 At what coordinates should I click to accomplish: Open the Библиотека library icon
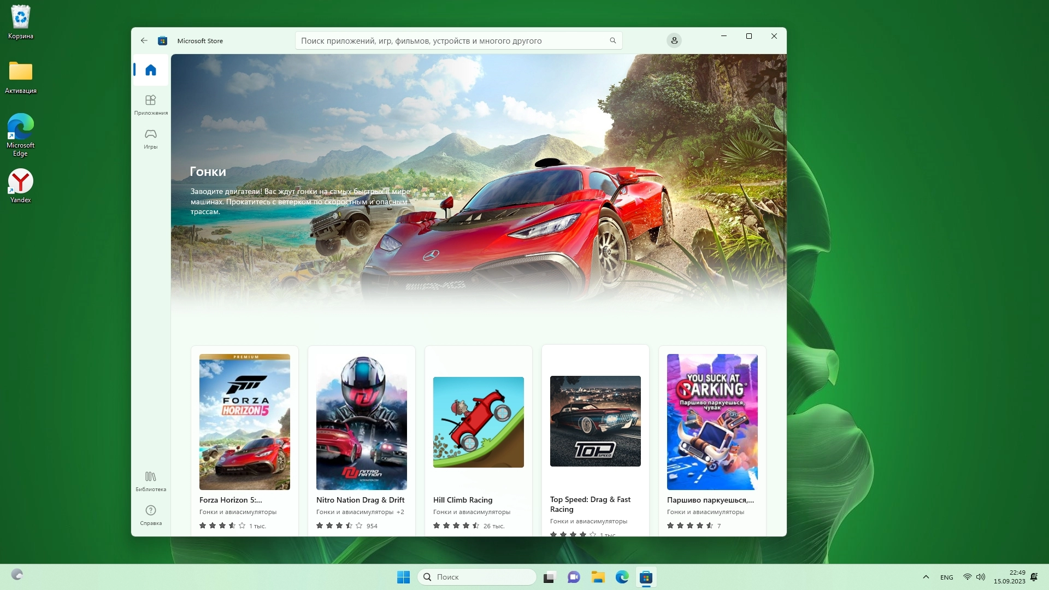pos(151,481)
